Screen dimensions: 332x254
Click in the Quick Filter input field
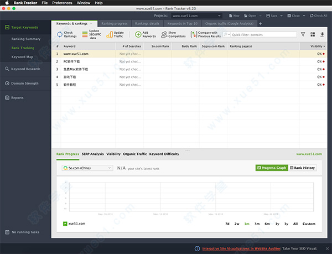[x=263, y=34]
